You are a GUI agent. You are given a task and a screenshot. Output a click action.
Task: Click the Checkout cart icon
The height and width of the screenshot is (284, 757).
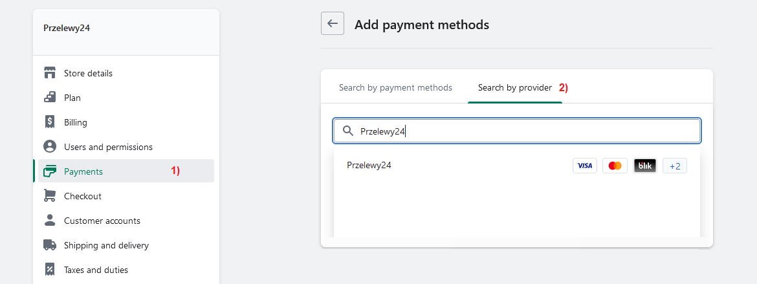[x=50, y=195]
